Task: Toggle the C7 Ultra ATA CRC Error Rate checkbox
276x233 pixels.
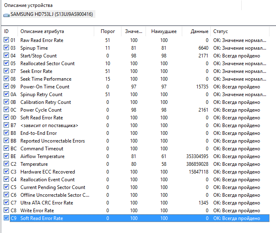Action: pos(6,202)
